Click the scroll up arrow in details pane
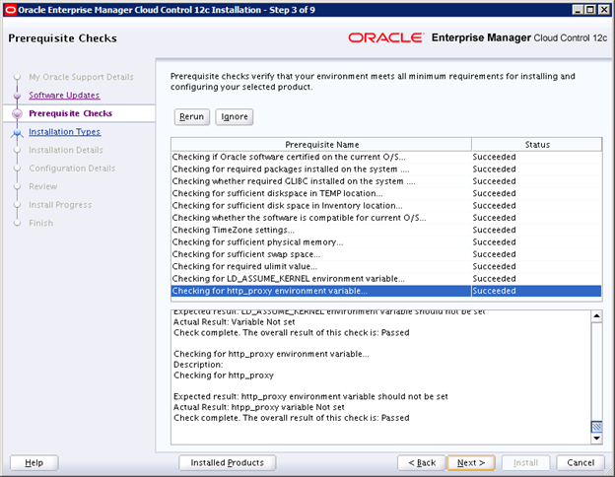Screen dimensions: 615x477 click(596, 316)
